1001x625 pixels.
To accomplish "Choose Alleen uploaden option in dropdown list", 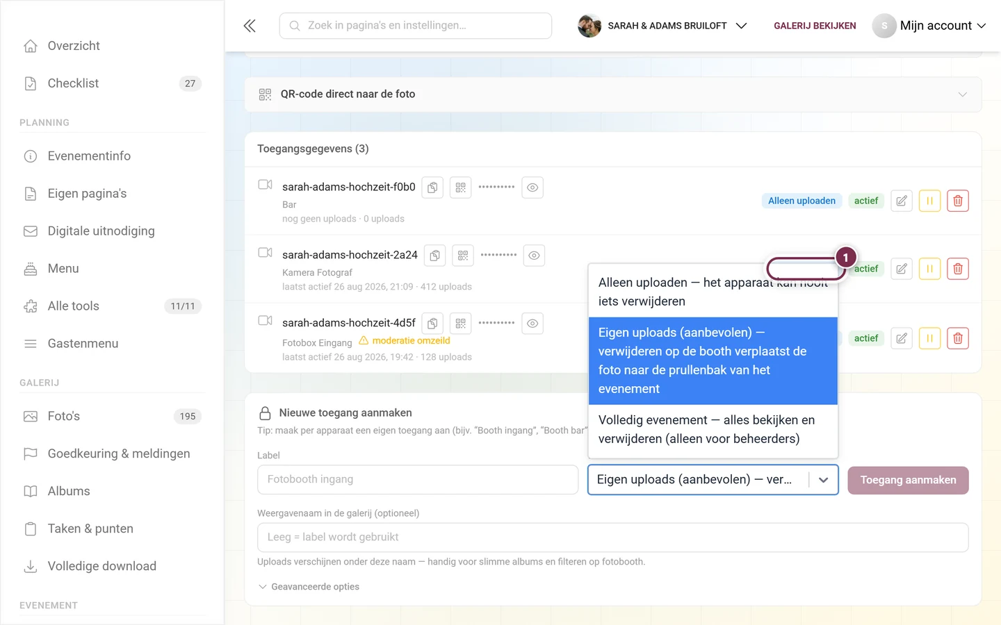I will point(713,292).
